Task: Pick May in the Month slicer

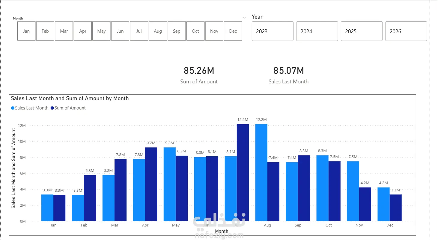Action: pos(101,31)
